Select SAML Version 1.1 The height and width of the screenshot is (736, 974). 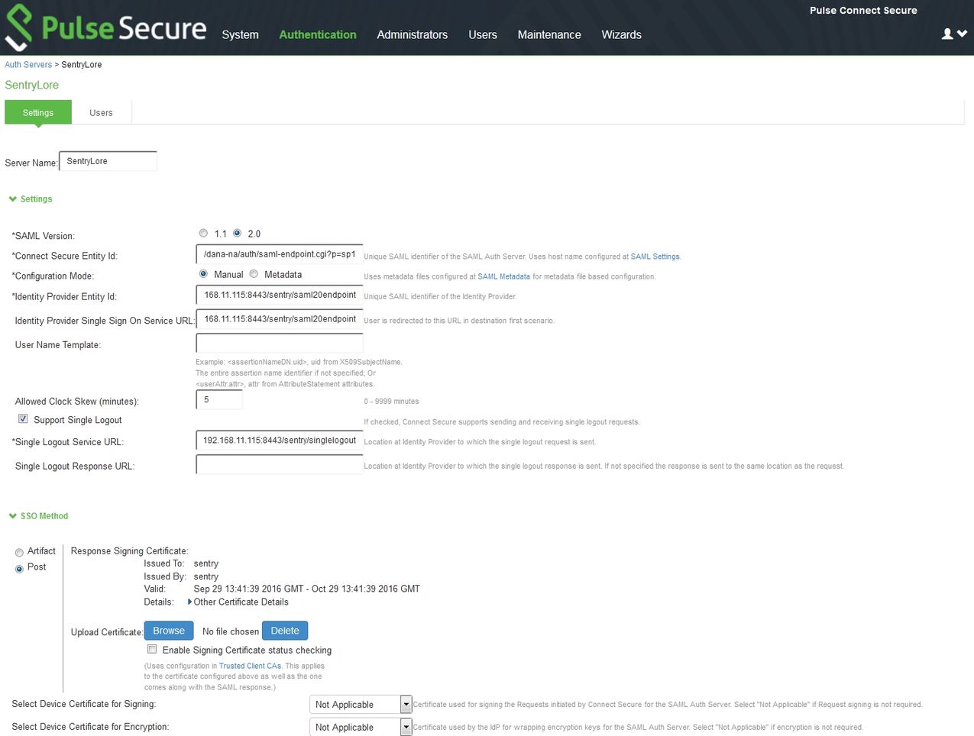[x=203, y=233]
